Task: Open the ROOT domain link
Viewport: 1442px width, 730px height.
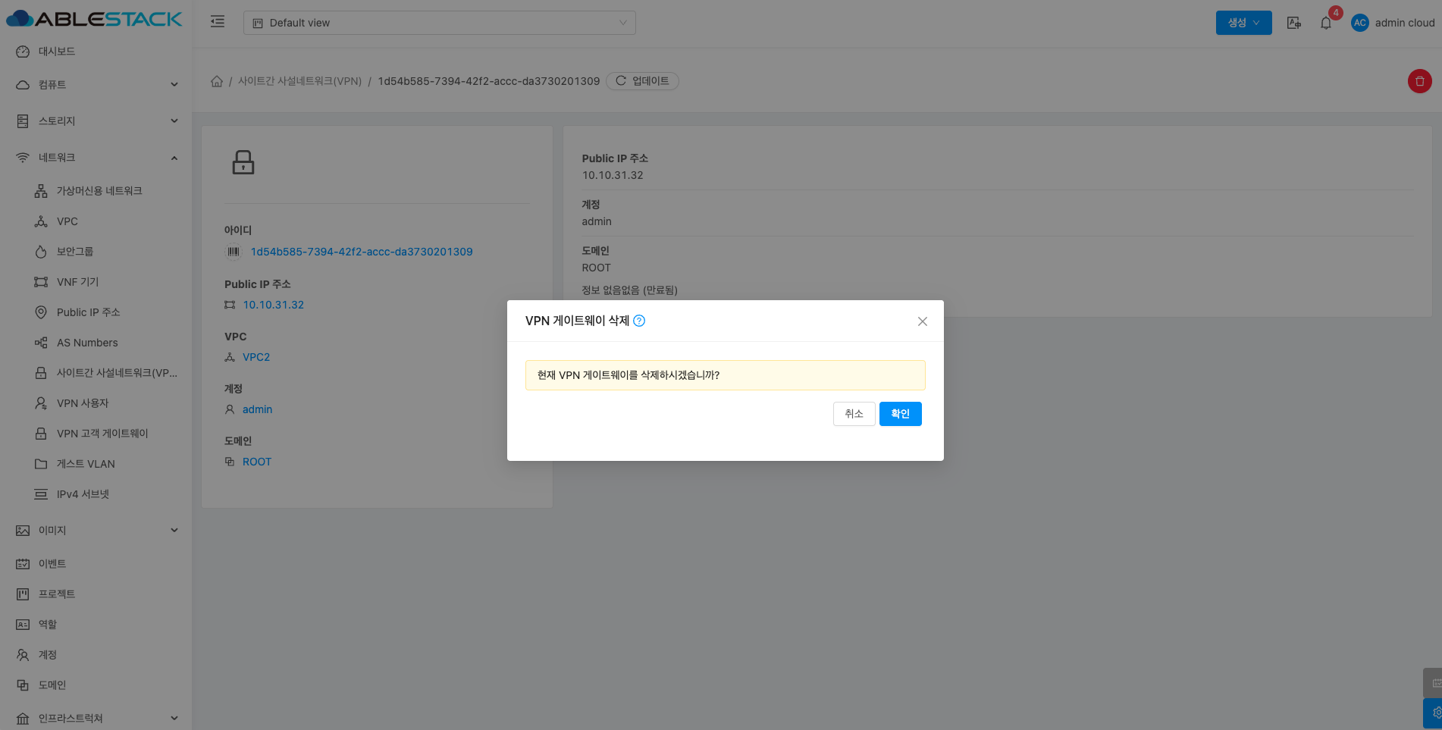Action: (257, 462)
